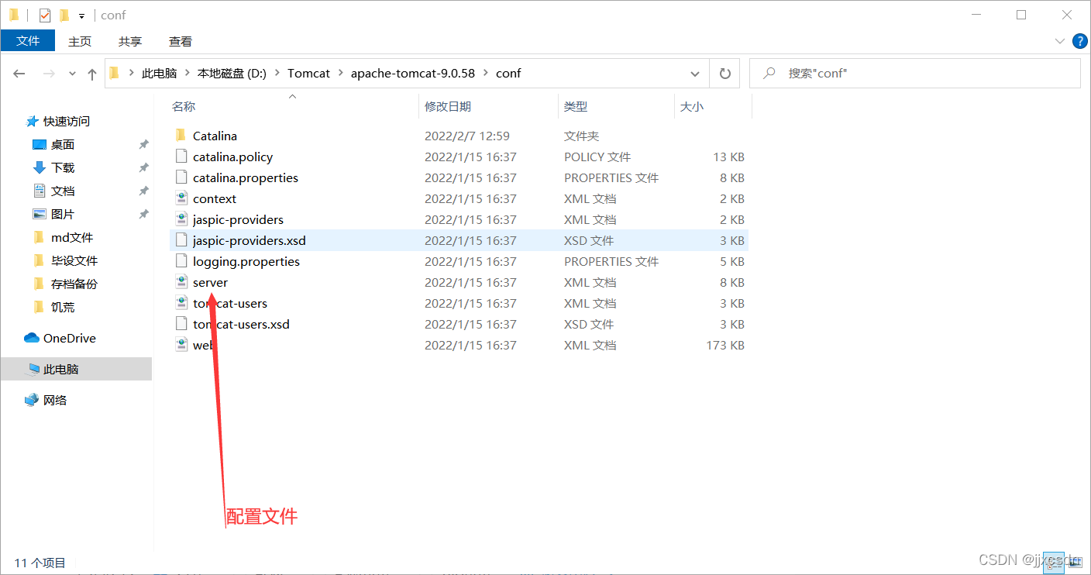Open the quick access toolbar customize dropdown
Screen dimensions: 1091x575
click(81, 15)
